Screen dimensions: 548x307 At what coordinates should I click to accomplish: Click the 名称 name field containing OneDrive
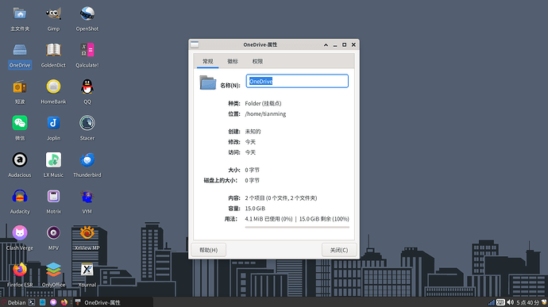(x=297, y=81)
